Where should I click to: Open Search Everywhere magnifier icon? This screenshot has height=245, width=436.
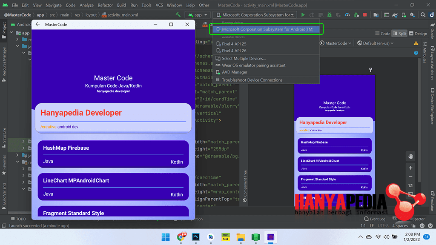pyautogui.click(x=423, y=15)
